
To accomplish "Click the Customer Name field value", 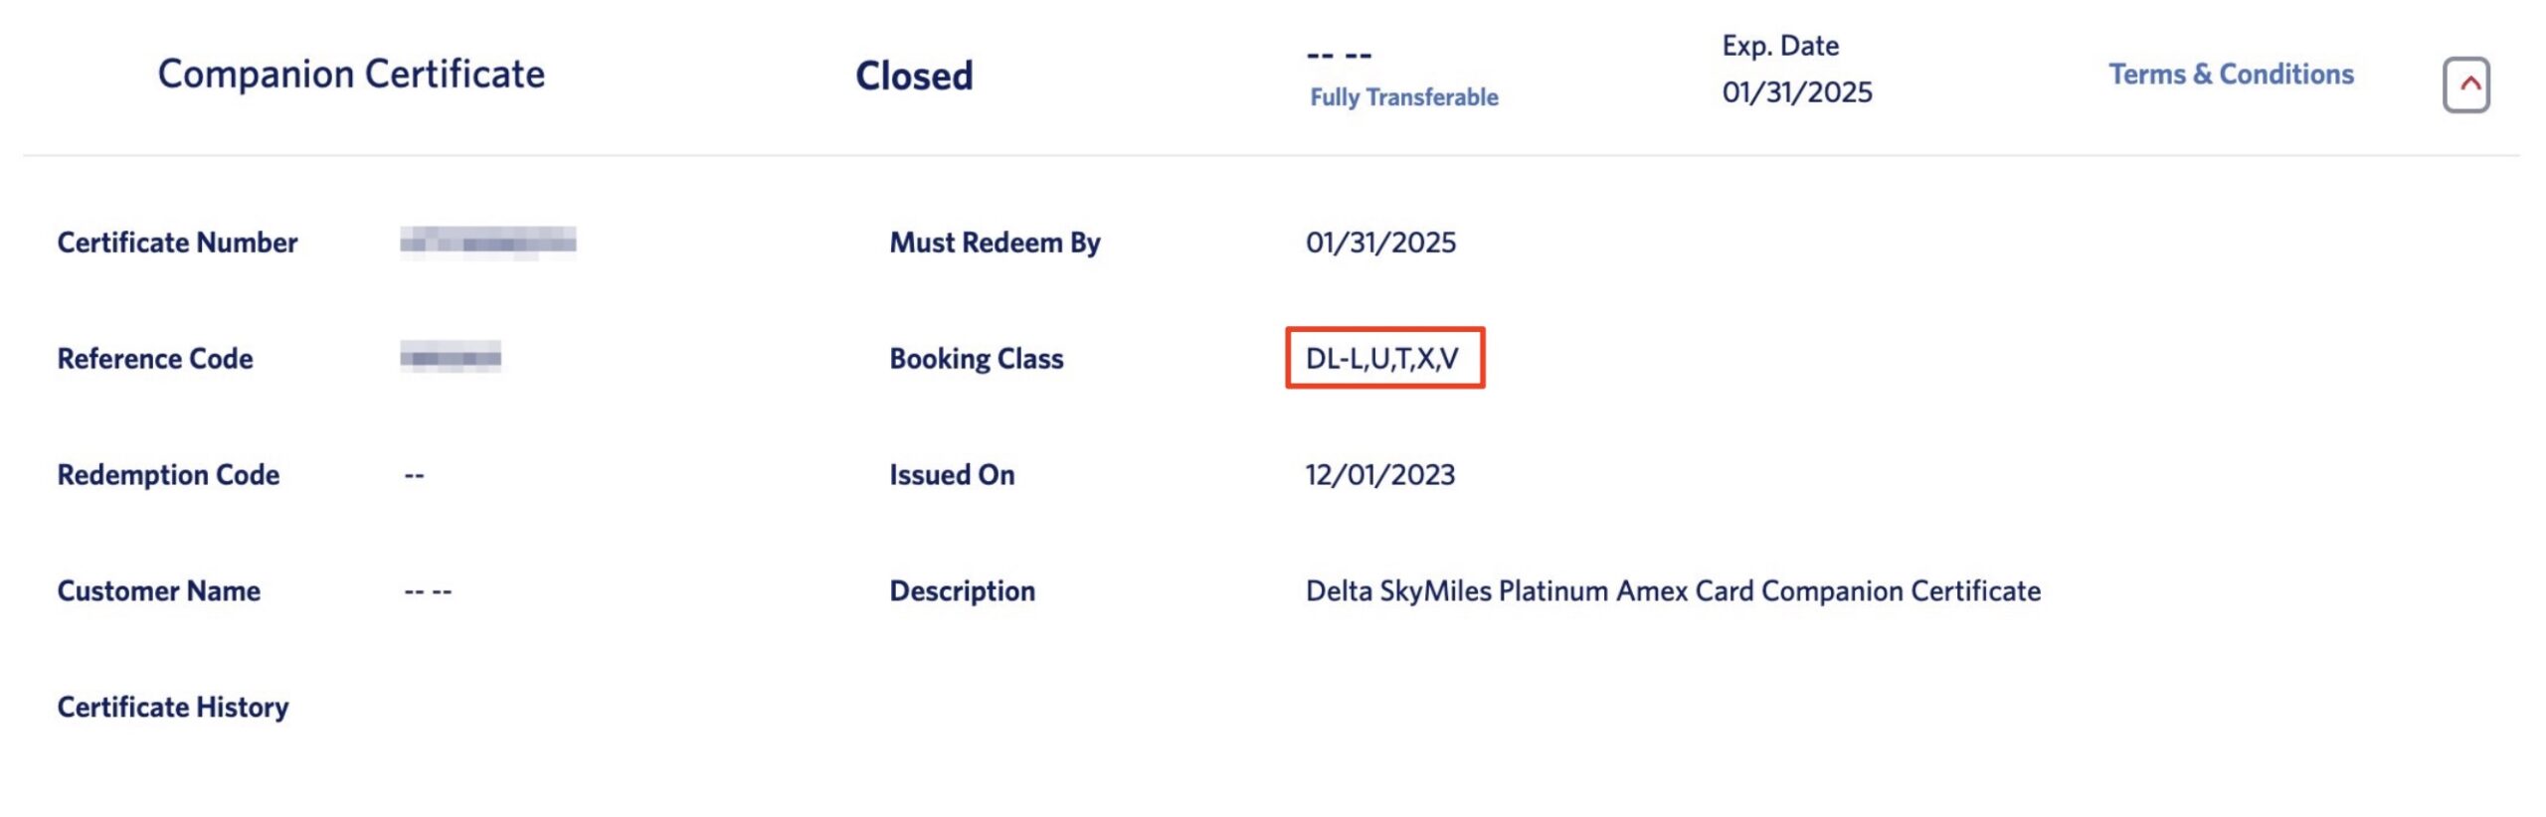I will [x=430, y=590].
